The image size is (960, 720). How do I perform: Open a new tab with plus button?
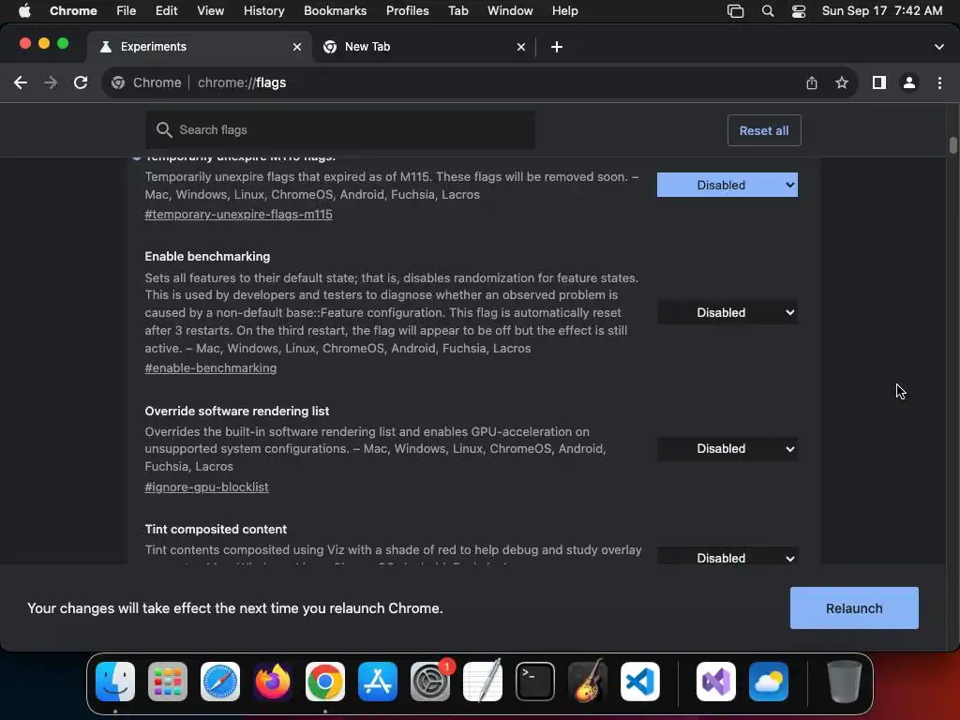click(557, 47)
